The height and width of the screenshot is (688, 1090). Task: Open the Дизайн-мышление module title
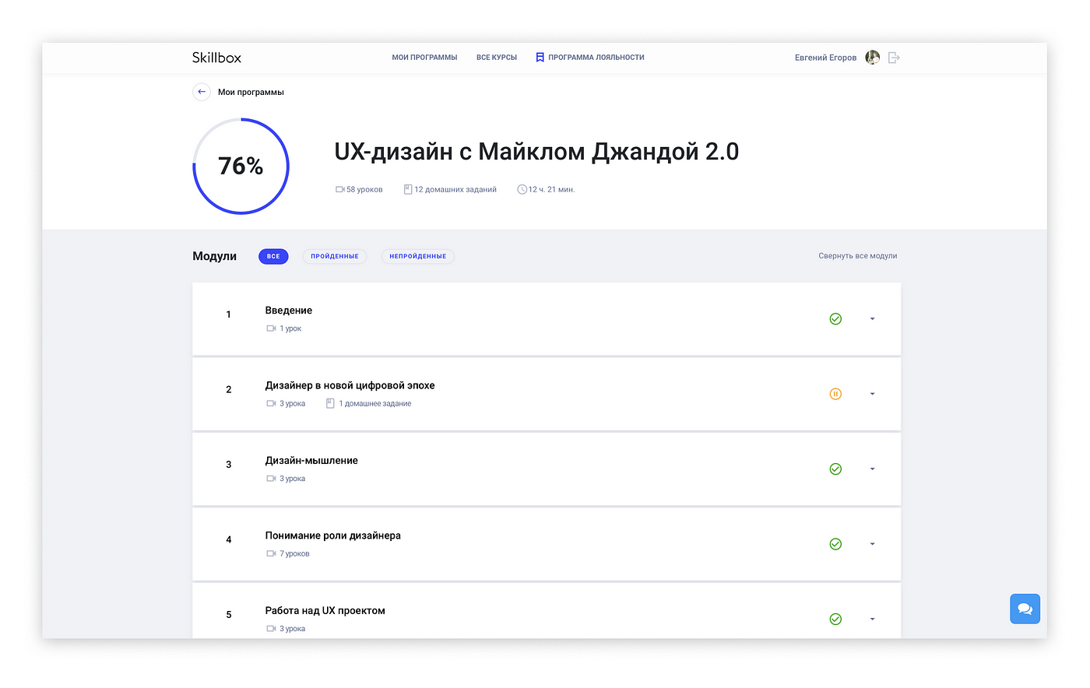[x=311, y=461]
